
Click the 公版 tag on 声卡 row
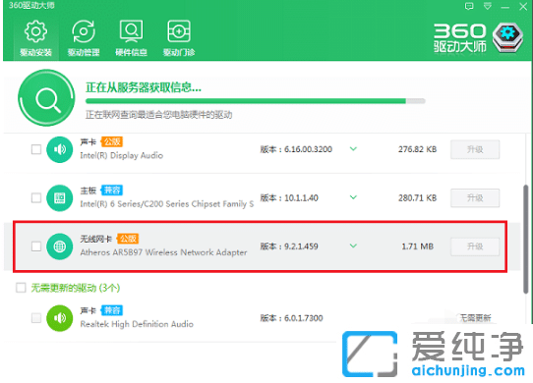pyautogui.click(x=112, y=142)
